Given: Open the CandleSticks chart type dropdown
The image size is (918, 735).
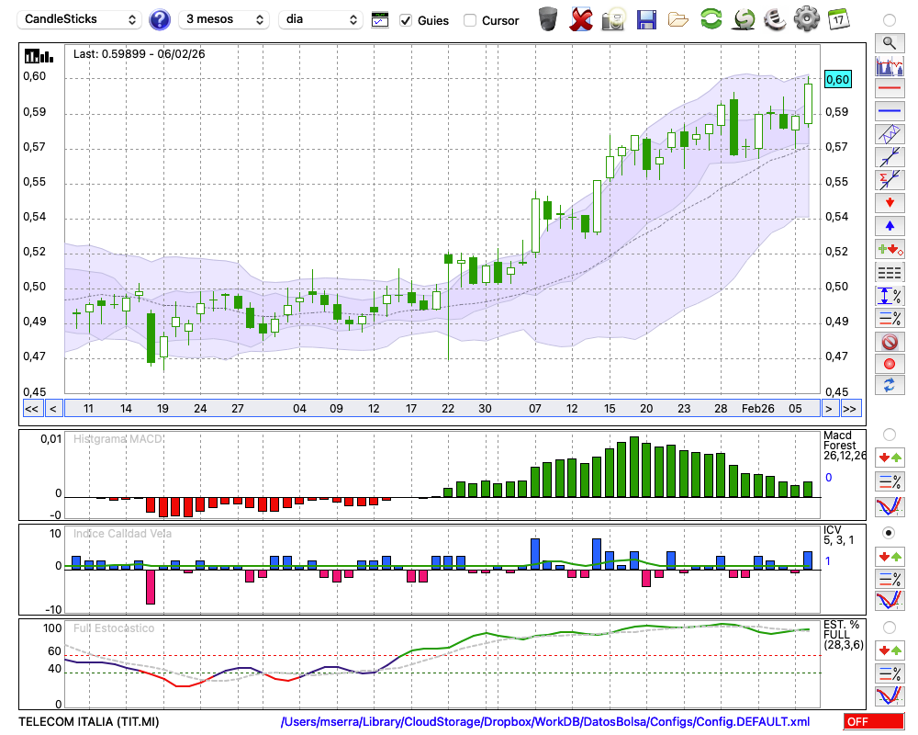Looking at the screenshot, I should point(81,19).
